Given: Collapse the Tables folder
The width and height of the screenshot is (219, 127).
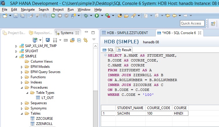Looking at the screenshot, I should click(x=22, y=114).
